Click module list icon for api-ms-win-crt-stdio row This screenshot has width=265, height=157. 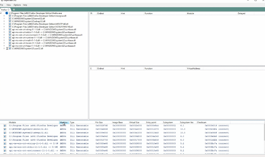[5, 147]
